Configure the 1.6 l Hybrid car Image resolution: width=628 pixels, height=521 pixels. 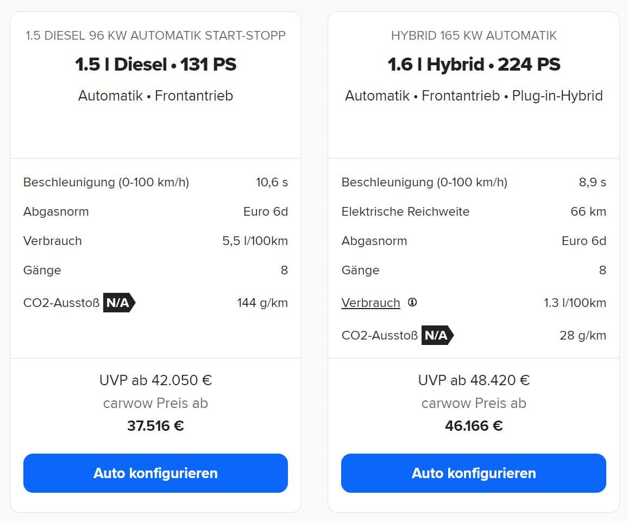[473, 473]
